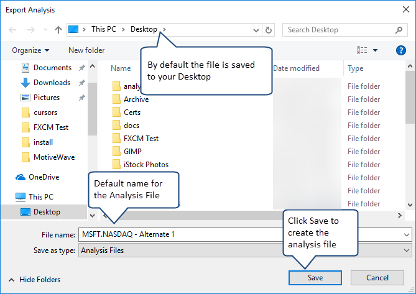Viewport: 416px width, 294px height.
Task: Click the search magnifier icon
Action: tap(399, 30)
